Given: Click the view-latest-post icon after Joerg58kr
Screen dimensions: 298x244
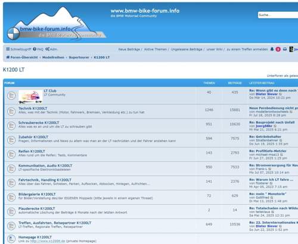Looking at the screenshot, I should (x=275, y=126).
